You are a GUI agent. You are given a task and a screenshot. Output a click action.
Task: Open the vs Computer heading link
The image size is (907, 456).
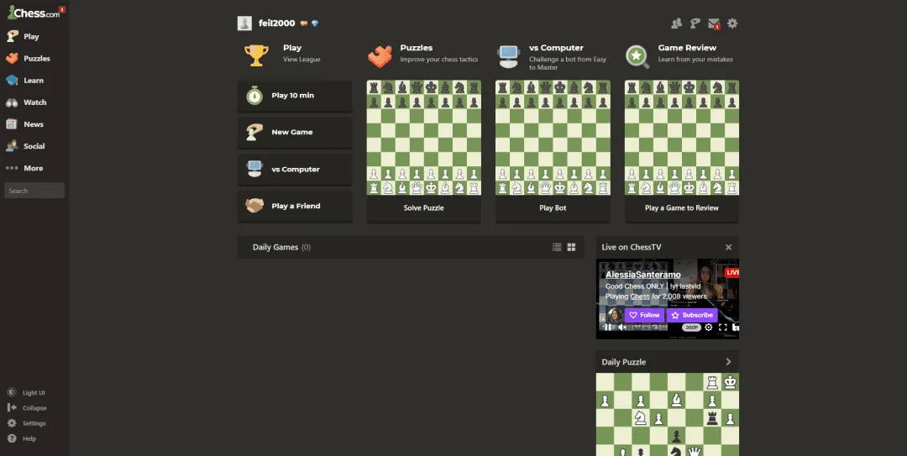point(557,48)
